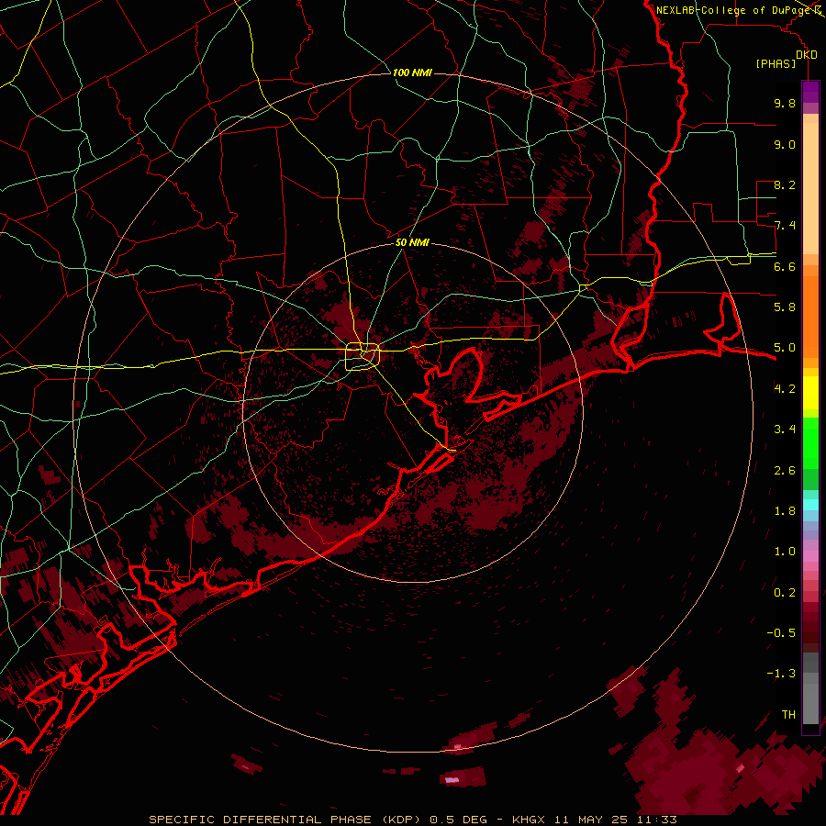Screen dimensions: 826x826
Task: Click the 100 NMI range ring label
Action: (412, 73)
